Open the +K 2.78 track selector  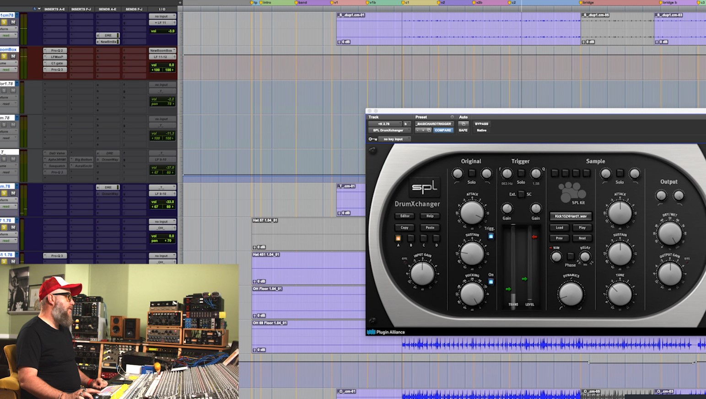385,124
